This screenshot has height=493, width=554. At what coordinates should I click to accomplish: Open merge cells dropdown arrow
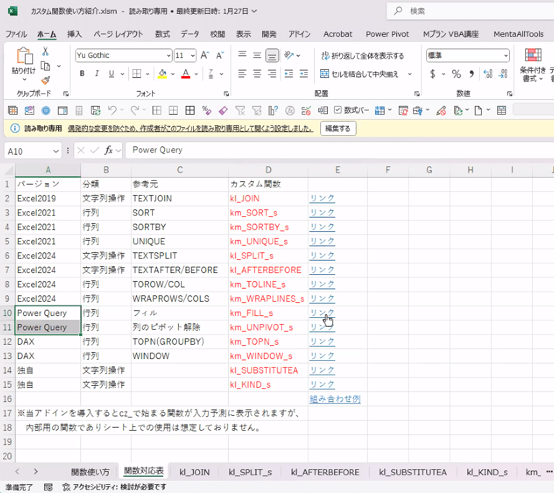(410, 74)
